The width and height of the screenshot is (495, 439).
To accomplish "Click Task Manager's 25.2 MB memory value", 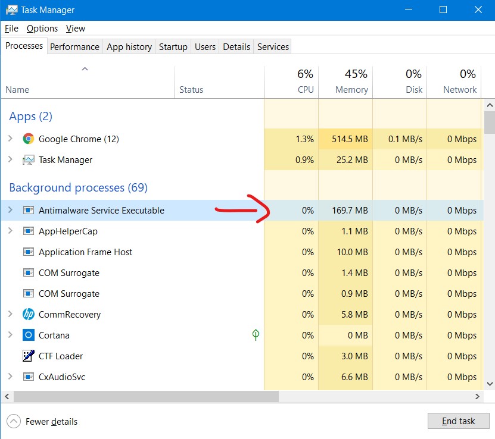I will tap(352, 160).
